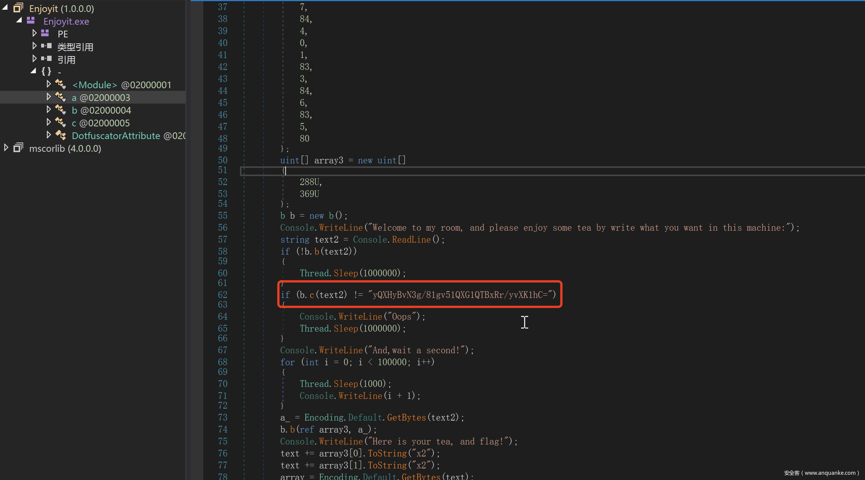The height and width of the screenshot is (480, 865).
Task: Click the Enjoyit.exe module icon
Action: [31, 21]
